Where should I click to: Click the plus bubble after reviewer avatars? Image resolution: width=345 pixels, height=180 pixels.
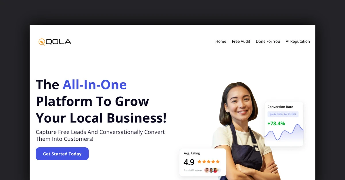pyautogui.click(x=218, y=170)
